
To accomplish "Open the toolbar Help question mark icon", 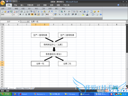I will point(101,14).
